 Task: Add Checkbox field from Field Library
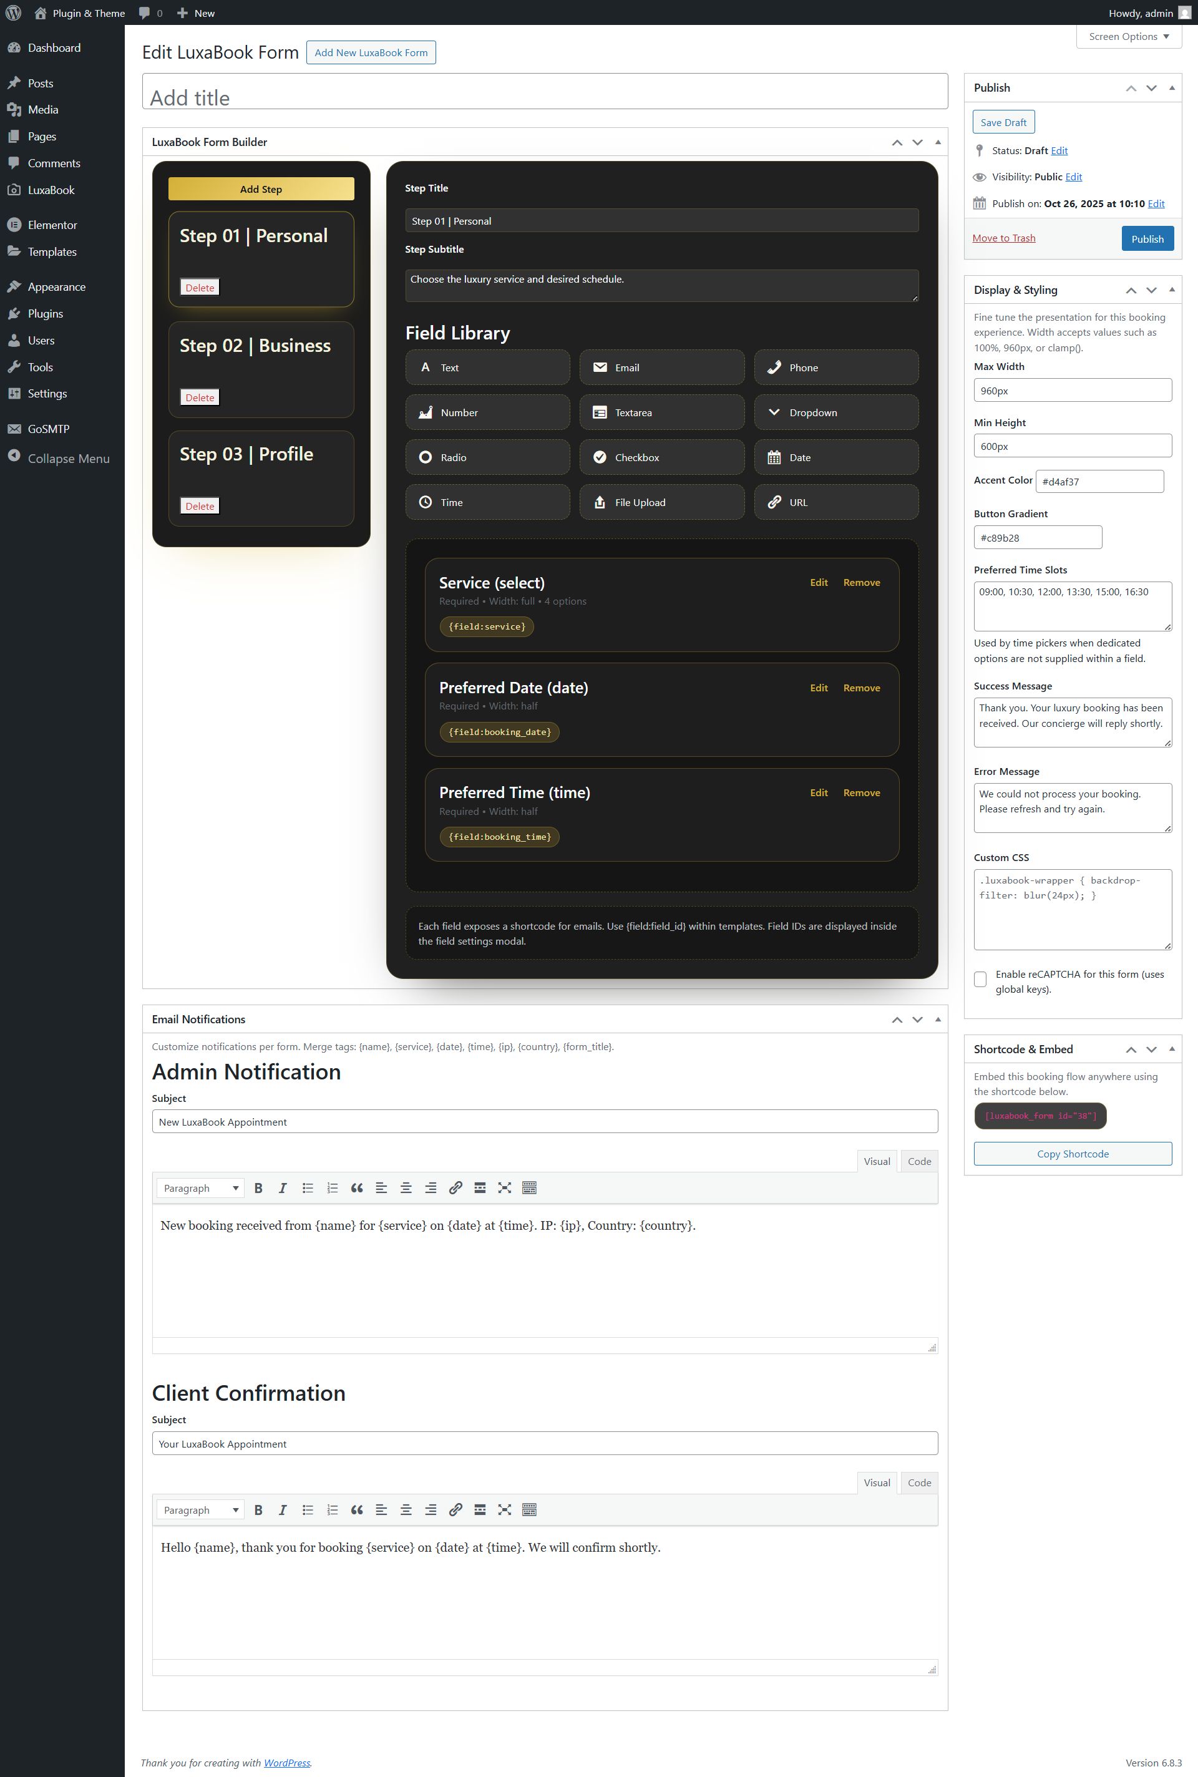click(x=661, y=457)
